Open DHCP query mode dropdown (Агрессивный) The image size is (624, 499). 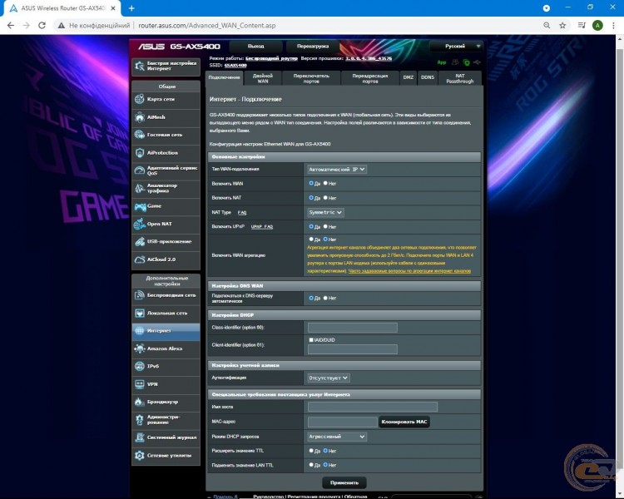(x=337, y=437)
